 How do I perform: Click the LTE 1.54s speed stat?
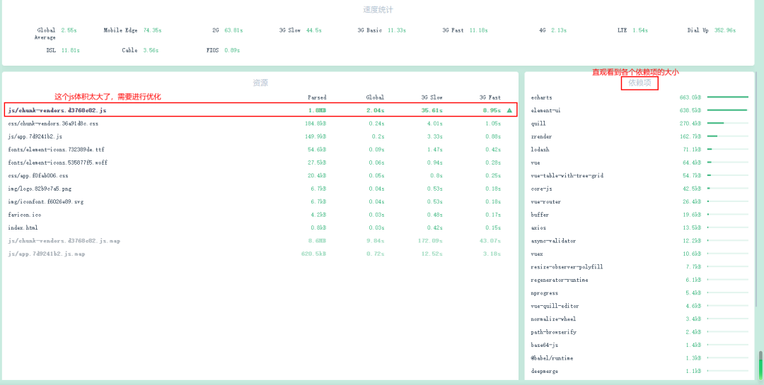click(632, 30)
